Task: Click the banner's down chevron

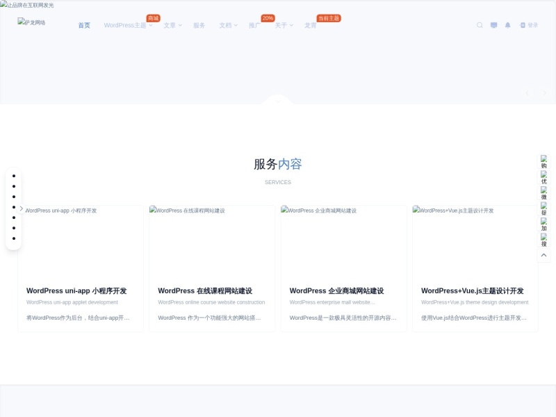Action: pyautogui.click(x=278, y=101)
